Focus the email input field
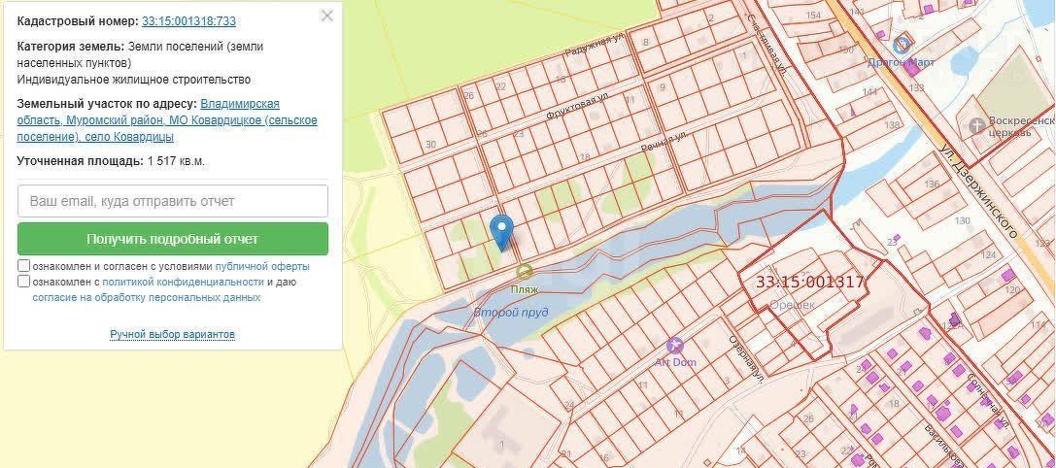 point(173,201)
